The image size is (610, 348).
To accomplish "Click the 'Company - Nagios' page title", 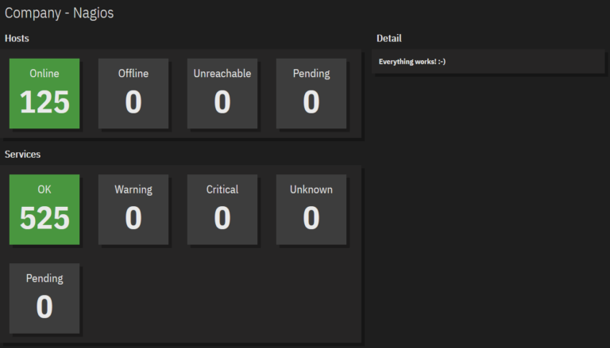I will (59, 13).
